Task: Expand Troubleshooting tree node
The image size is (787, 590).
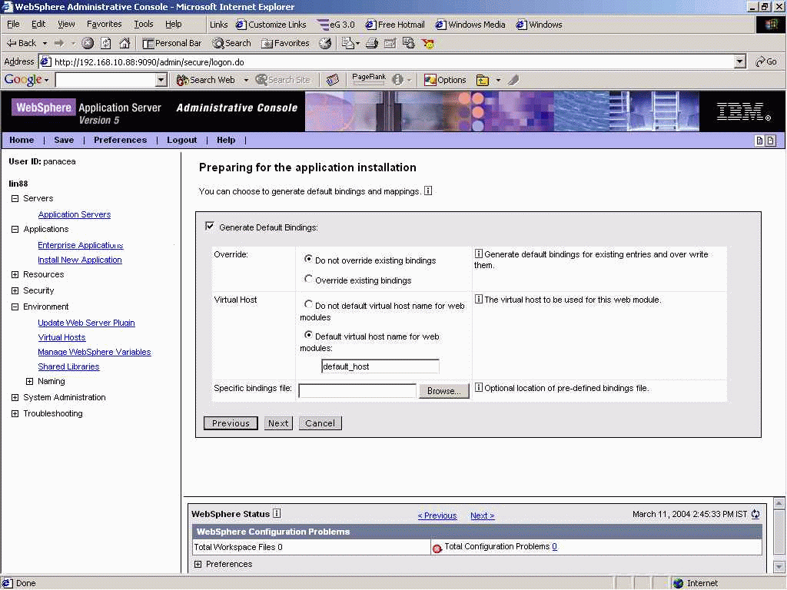Action: click(x=15, y=413)
